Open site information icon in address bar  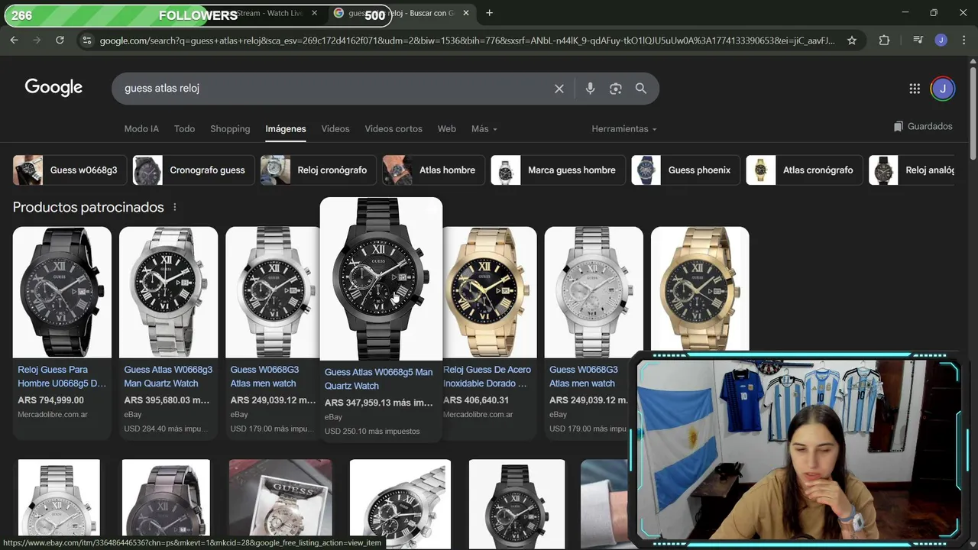86,40
